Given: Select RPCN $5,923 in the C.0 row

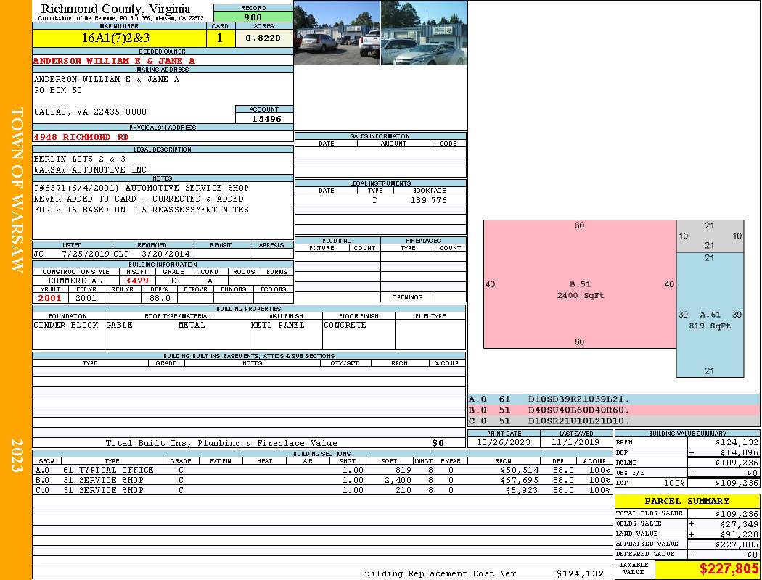Looking at the screenshot, I should (522, 490).
